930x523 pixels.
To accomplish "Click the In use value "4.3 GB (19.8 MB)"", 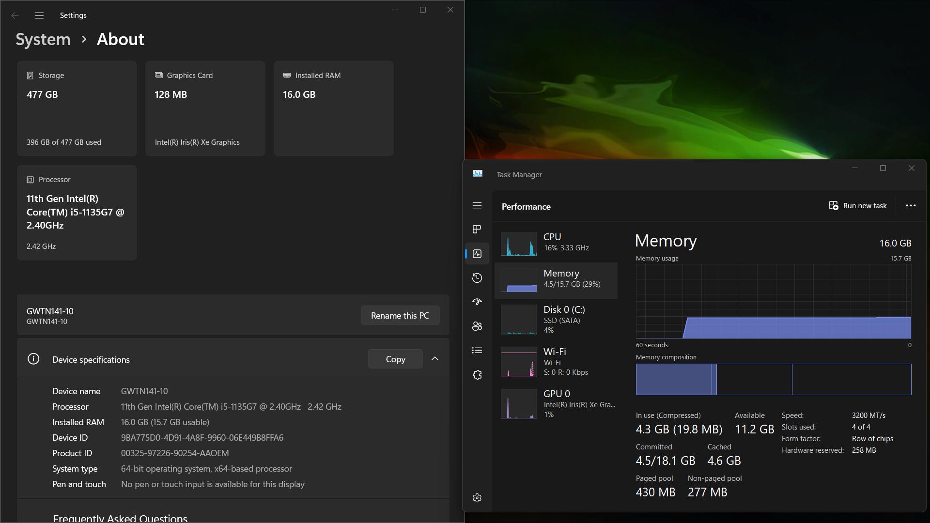I will coord(679,430).
